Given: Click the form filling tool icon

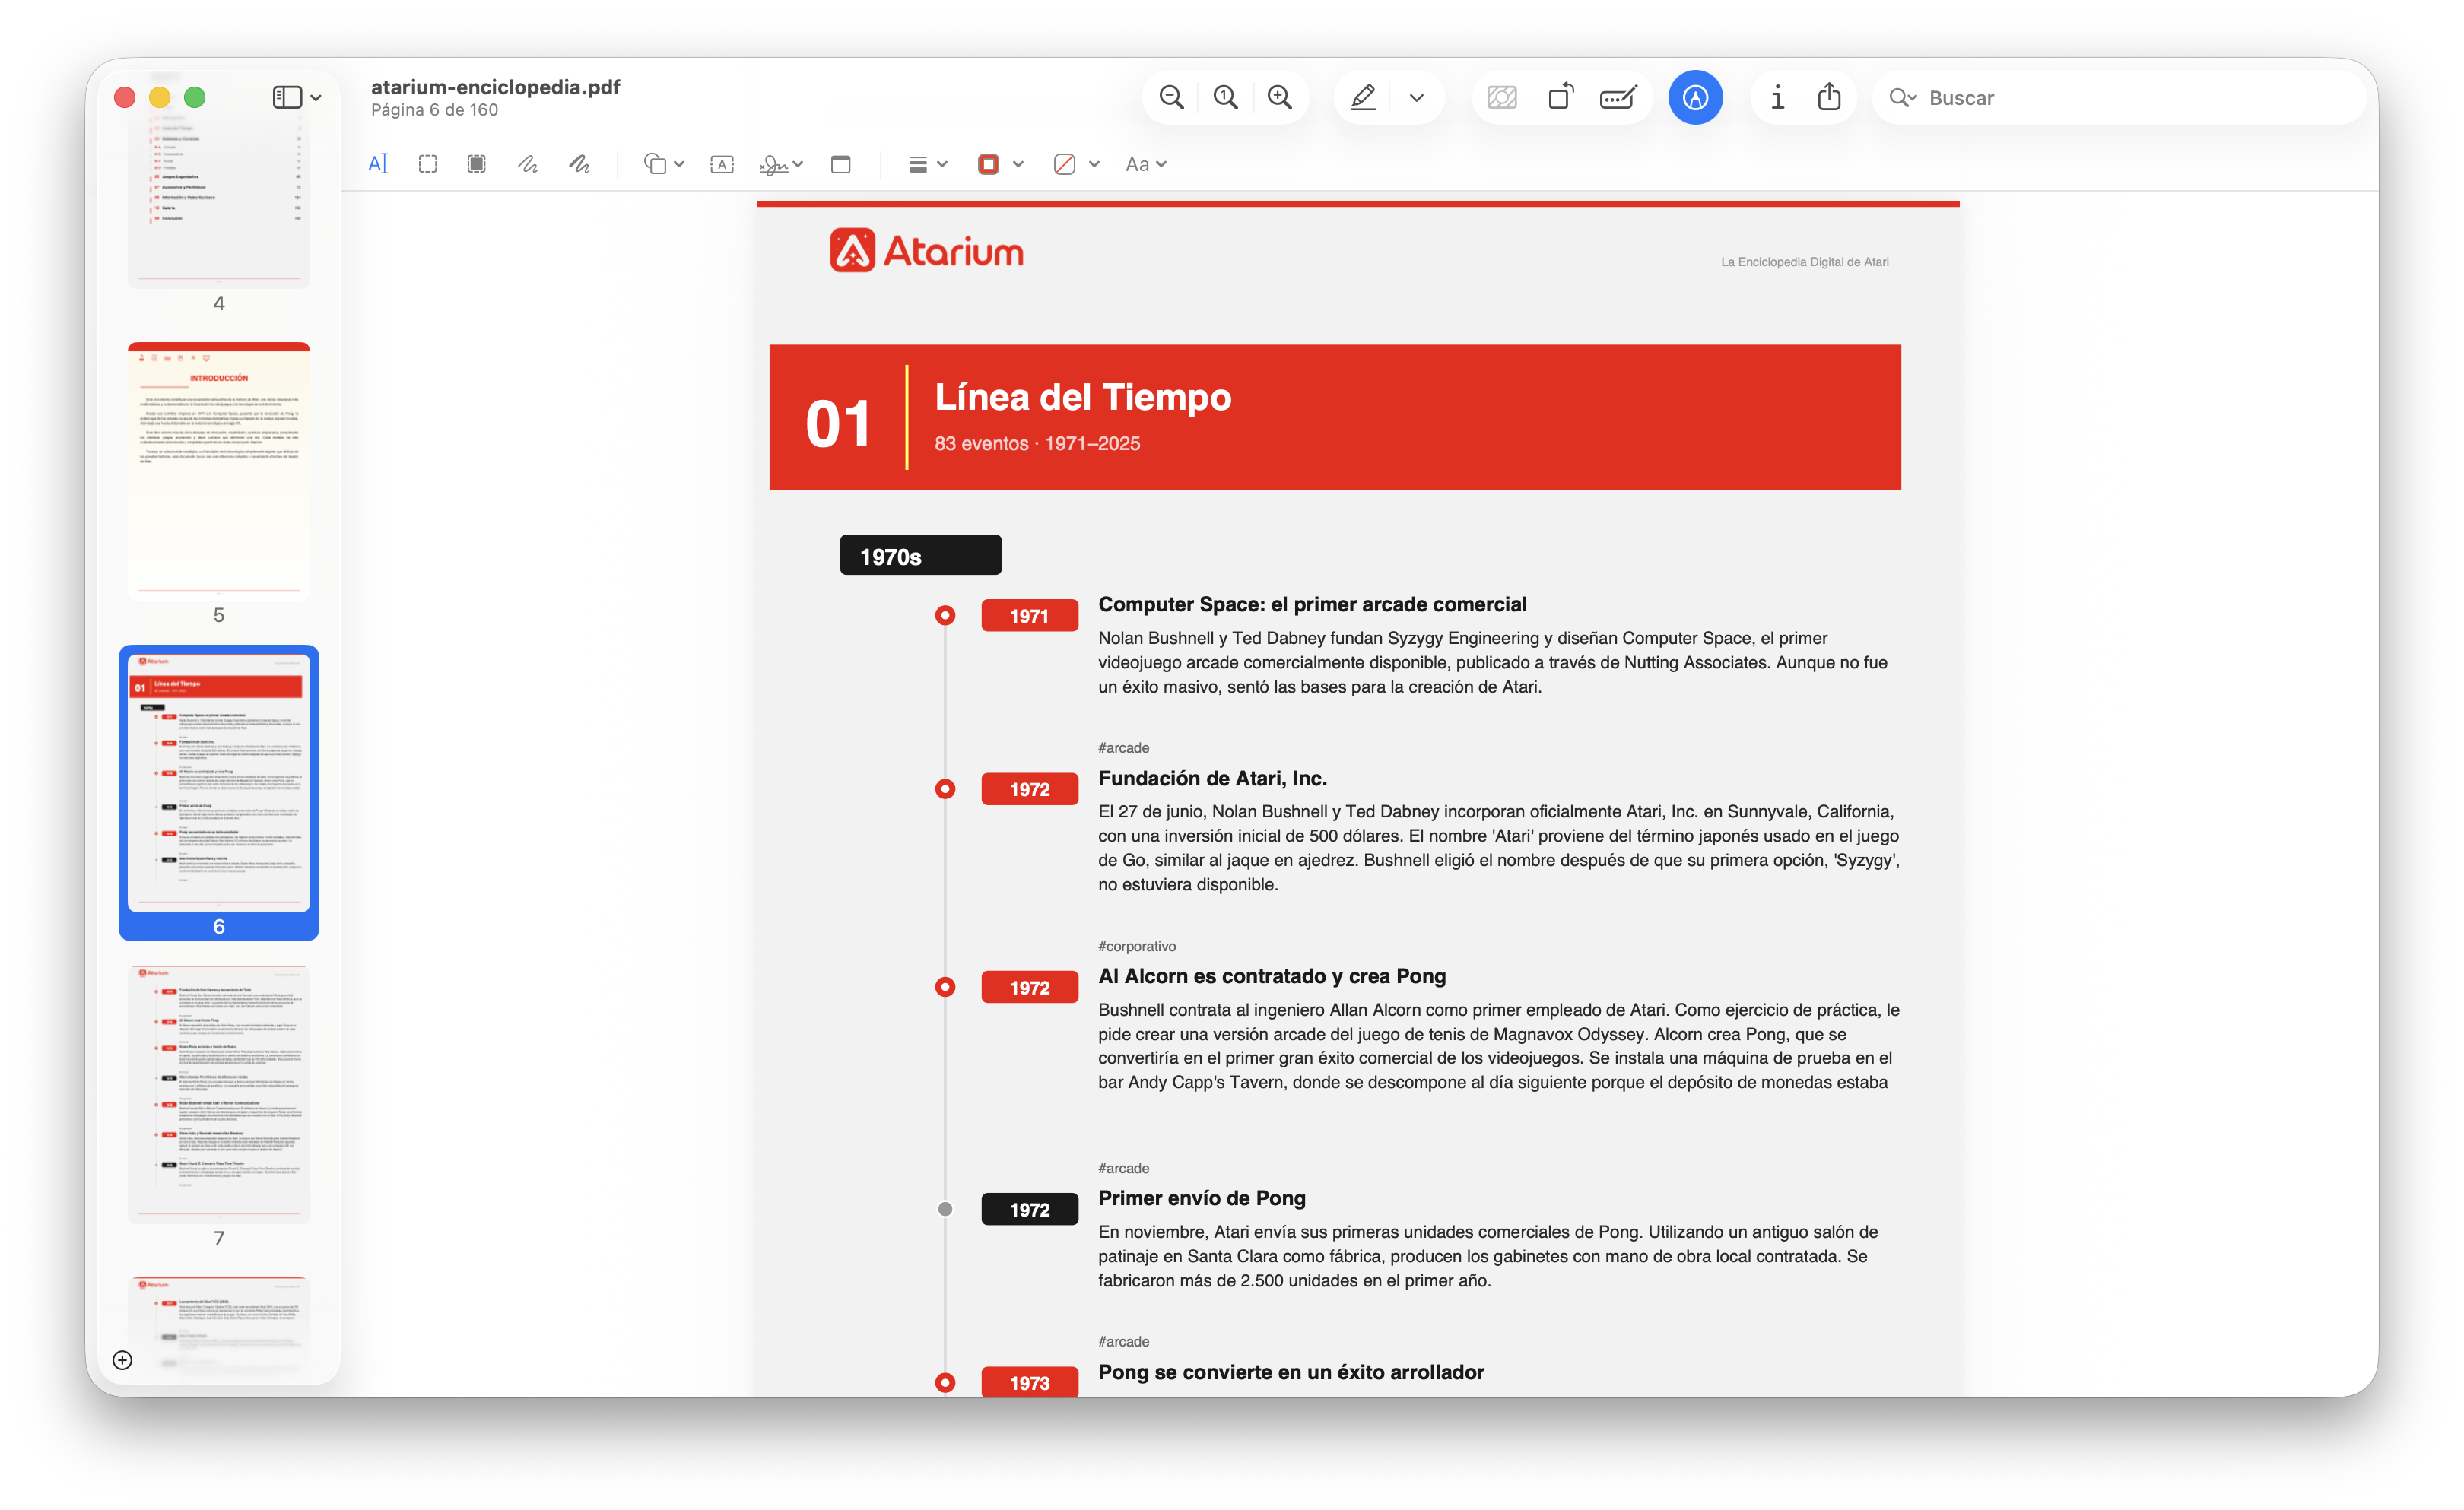Looking at the screenshot, I should tap(1502, 98).
